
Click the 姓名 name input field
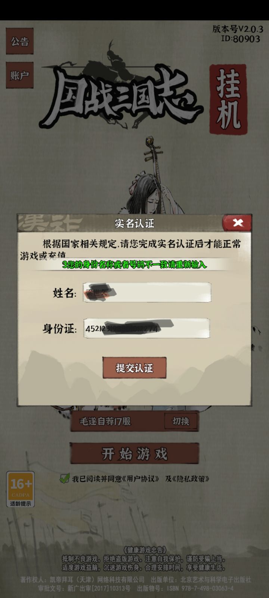(x=147, y=292)
